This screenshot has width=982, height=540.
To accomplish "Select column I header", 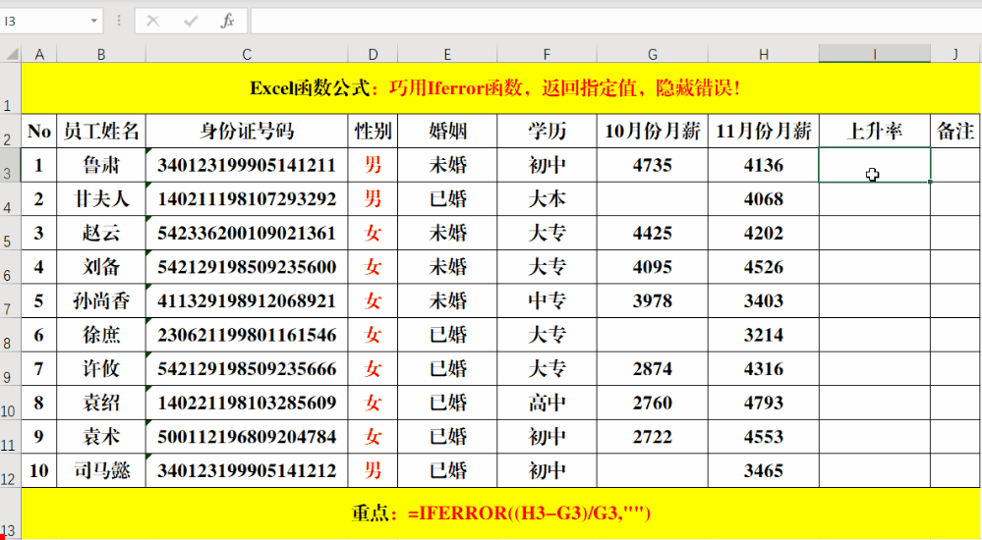I will (874, 54).
